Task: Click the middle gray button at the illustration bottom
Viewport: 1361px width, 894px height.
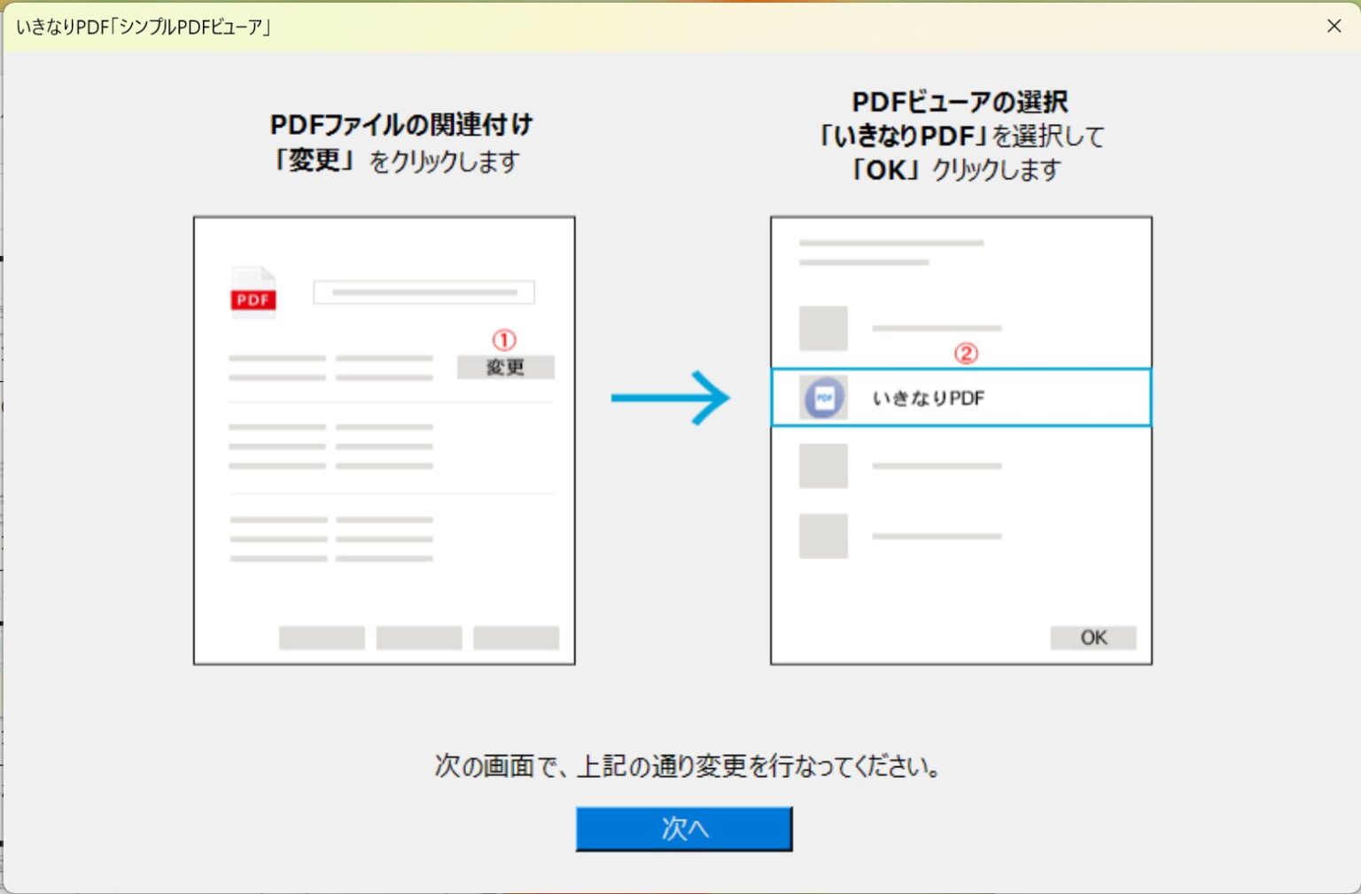Action: (418, 638)
